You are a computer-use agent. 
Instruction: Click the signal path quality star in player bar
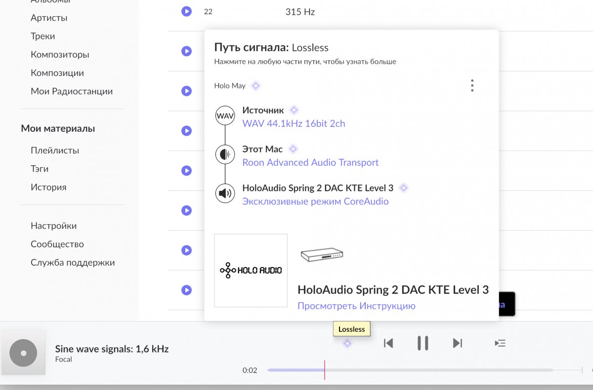point(347,343)
